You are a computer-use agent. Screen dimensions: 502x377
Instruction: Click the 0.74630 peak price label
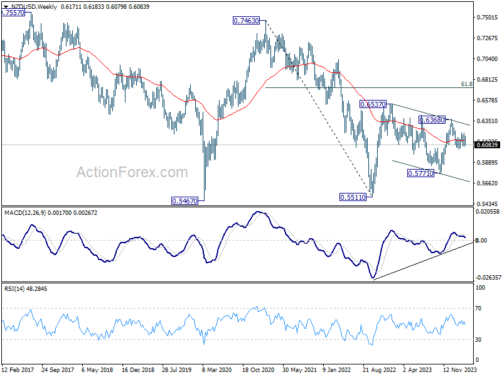pos(246,21)
